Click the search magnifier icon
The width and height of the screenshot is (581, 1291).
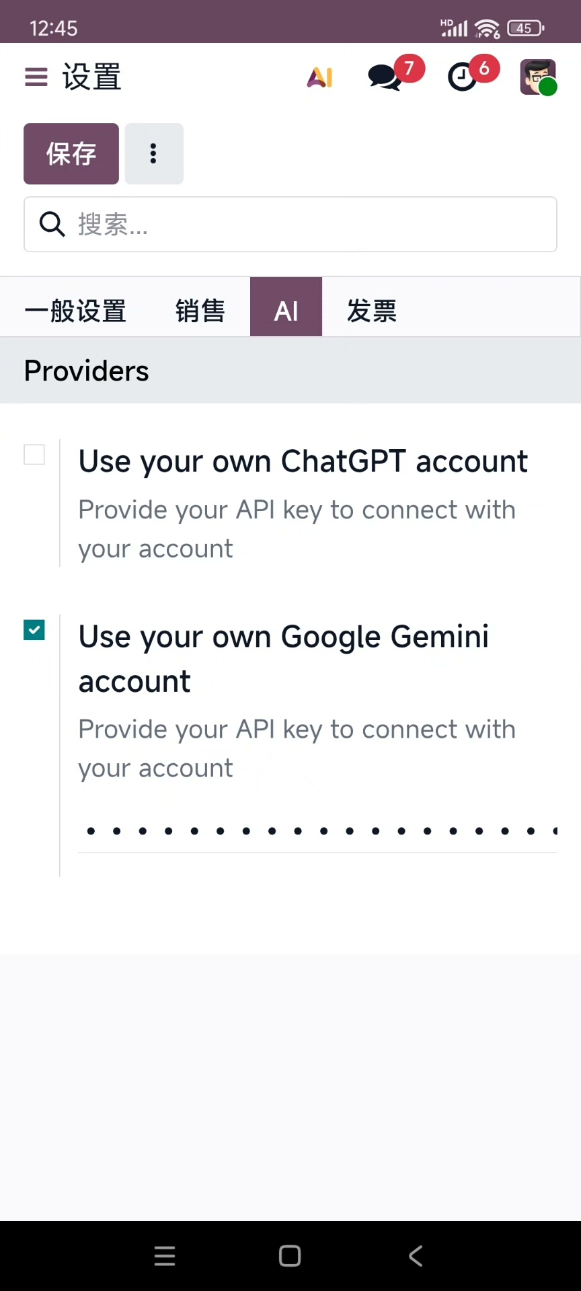pyautogui.click(x=52, y=224)
